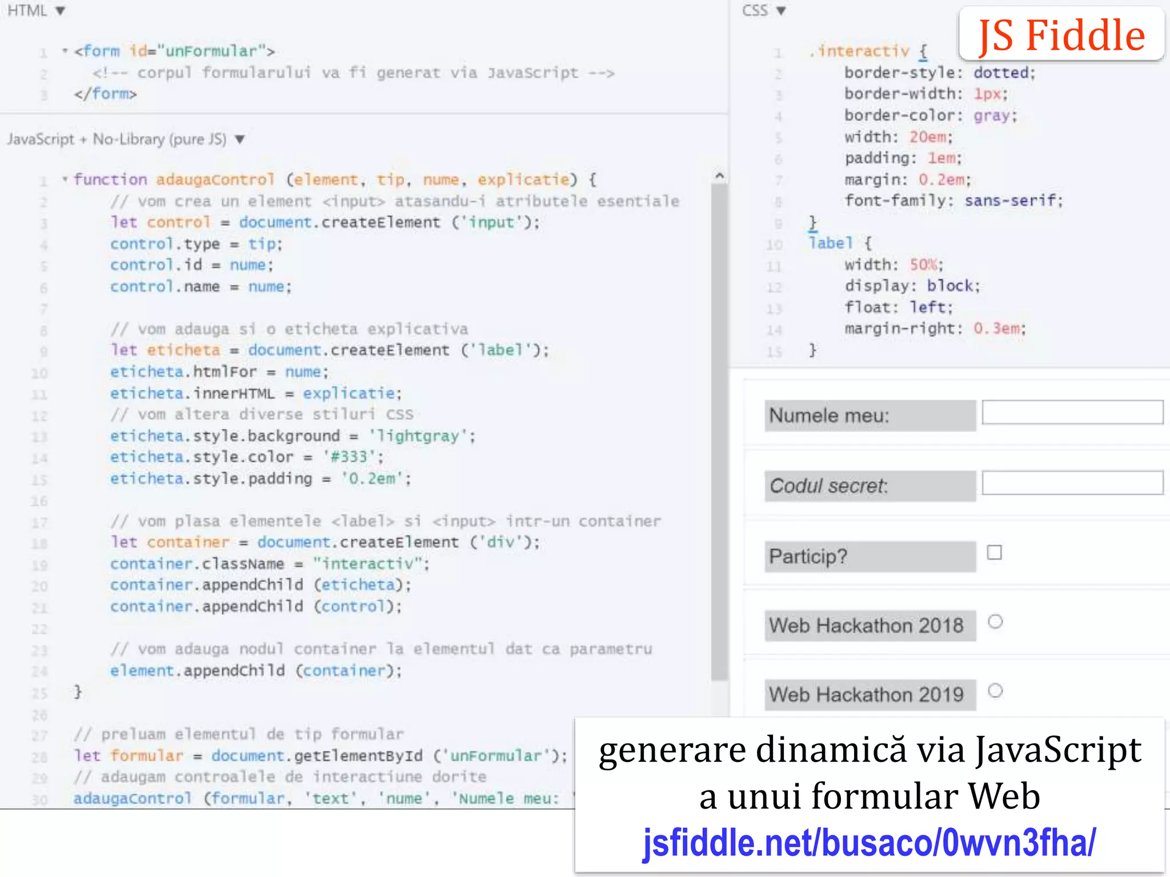Open the HTML panel dropdown arrow
This screenshot has width=1170, height=877.
pos(60,11)
